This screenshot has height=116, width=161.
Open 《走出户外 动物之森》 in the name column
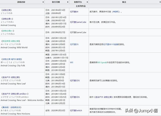point(11,77)
